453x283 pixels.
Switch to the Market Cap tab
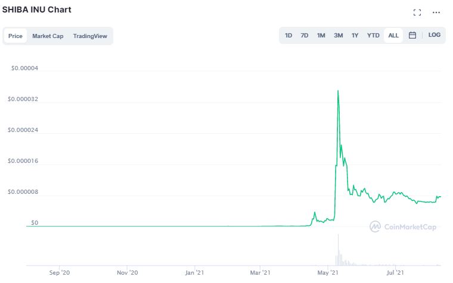(x=48, y=36)
